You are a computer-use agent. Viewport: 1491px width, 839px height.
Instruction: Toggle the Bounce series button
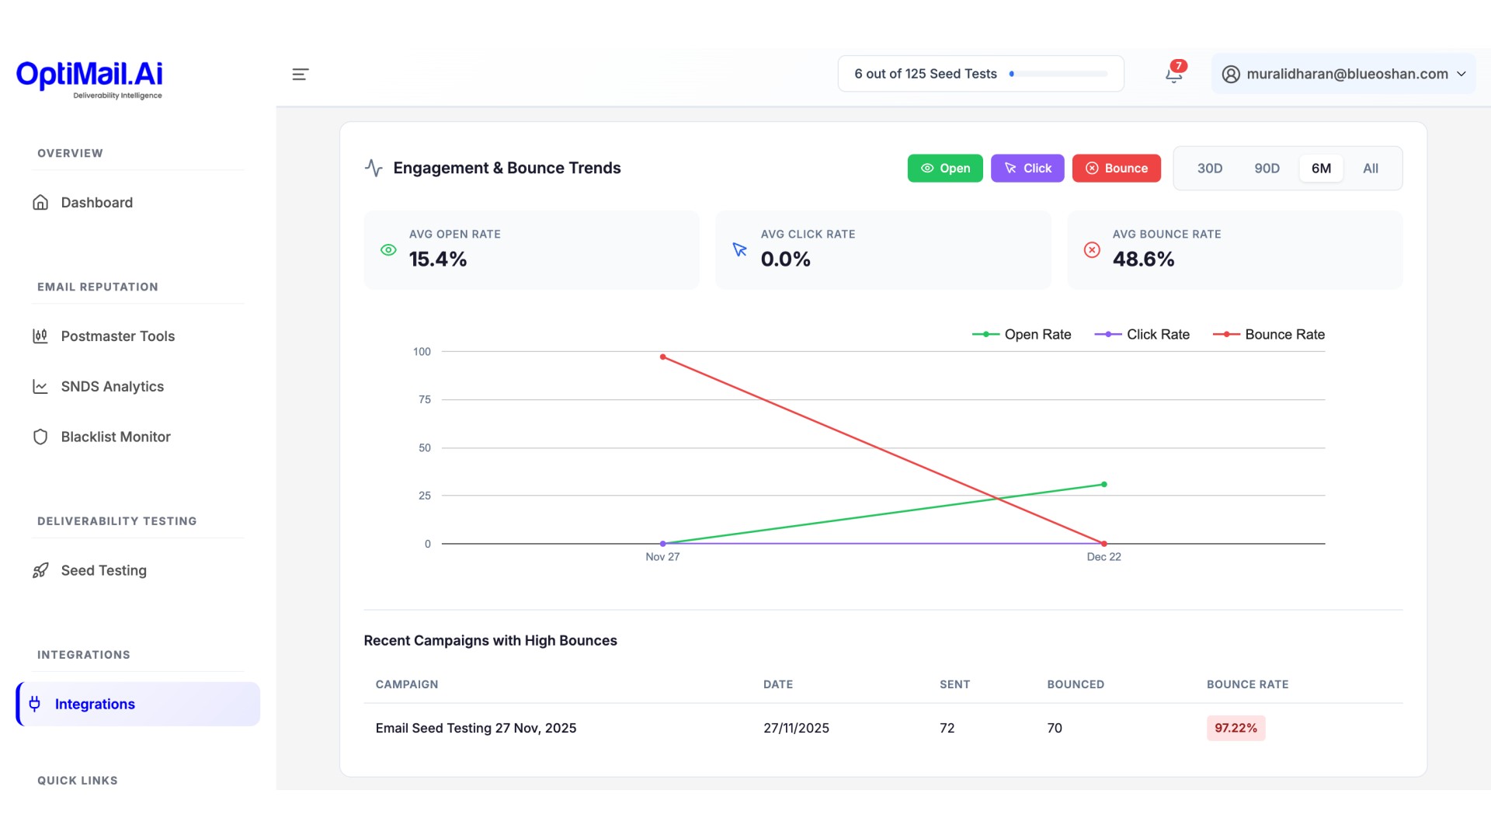1116,169
